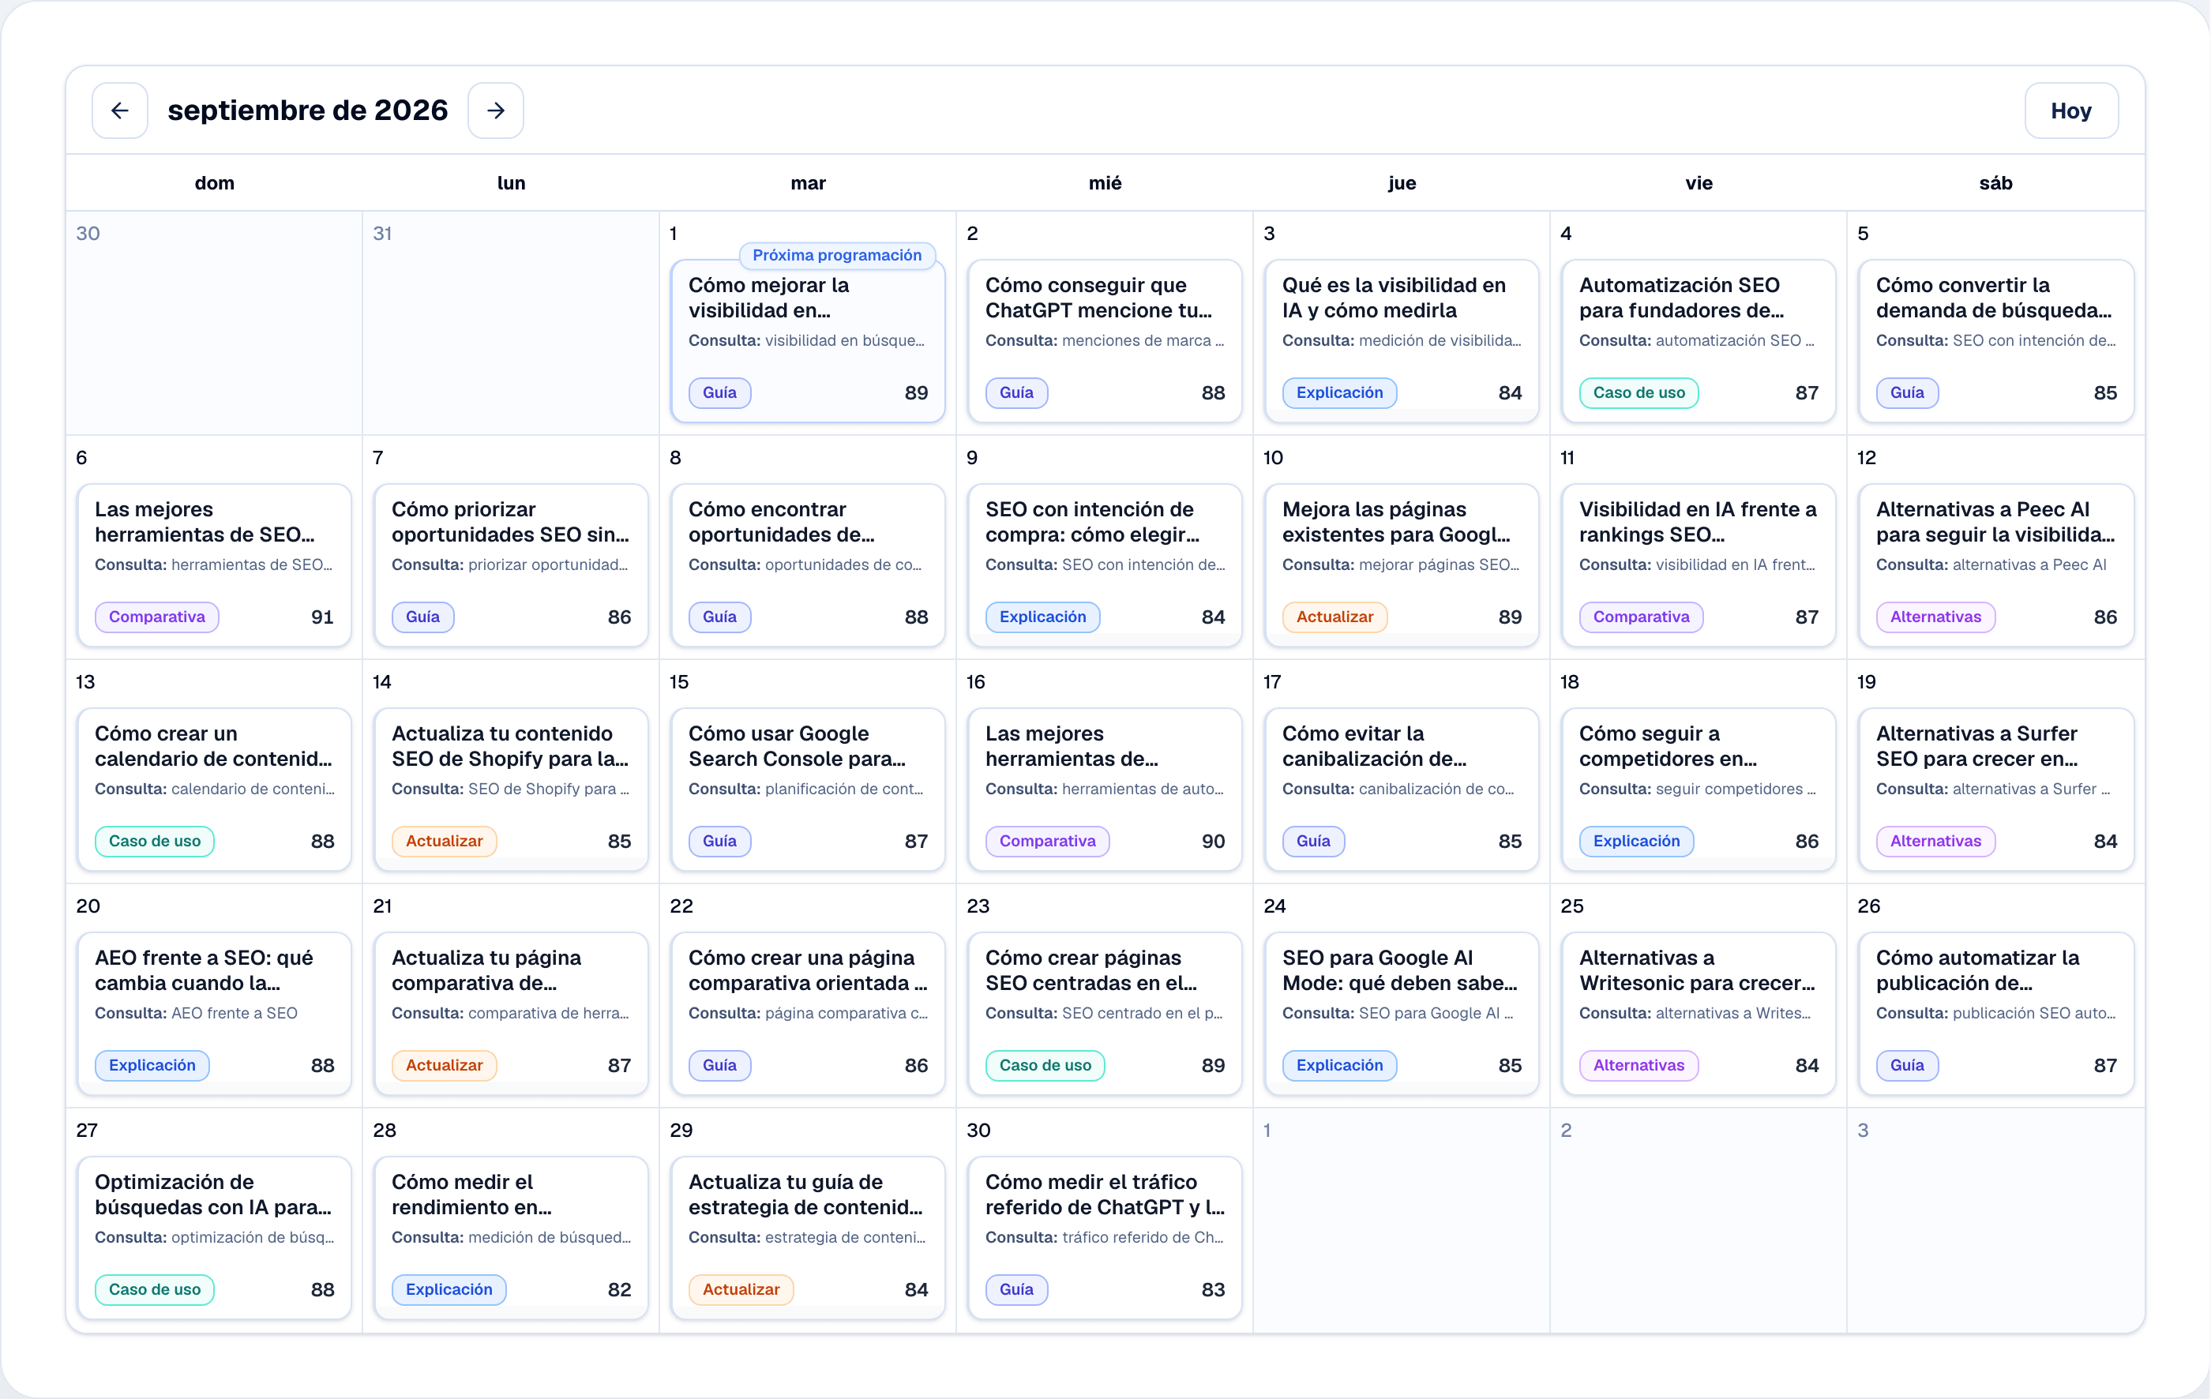The image size is (2211, 1399).
Task: Go to next month with right arrow
Action: [496, 111]
